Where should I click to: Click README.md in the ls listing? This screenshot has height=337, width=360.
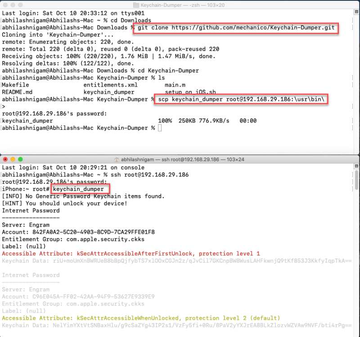17,92
